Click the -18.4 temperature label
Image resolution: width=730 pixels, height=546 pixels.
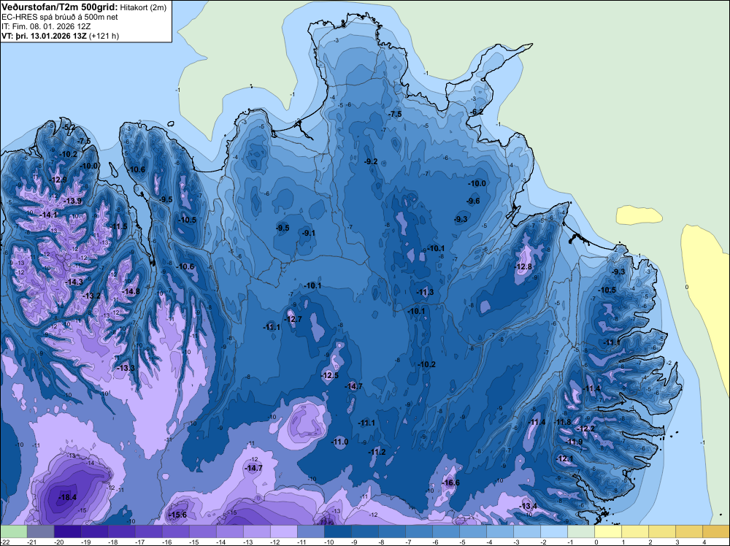tap(67, 497)
